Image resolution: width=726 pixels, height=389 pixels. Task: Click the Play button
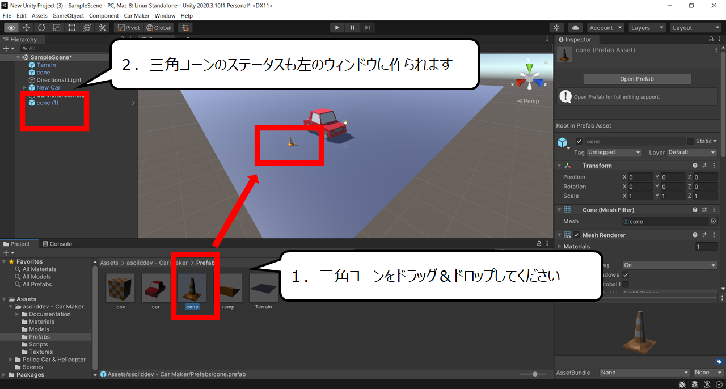pos(337,28)
